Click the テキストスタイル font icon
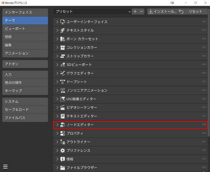 62,30
